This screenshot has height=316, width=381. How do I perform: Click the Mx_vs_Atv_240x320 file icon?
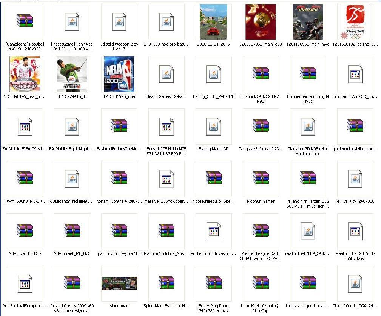355,179
